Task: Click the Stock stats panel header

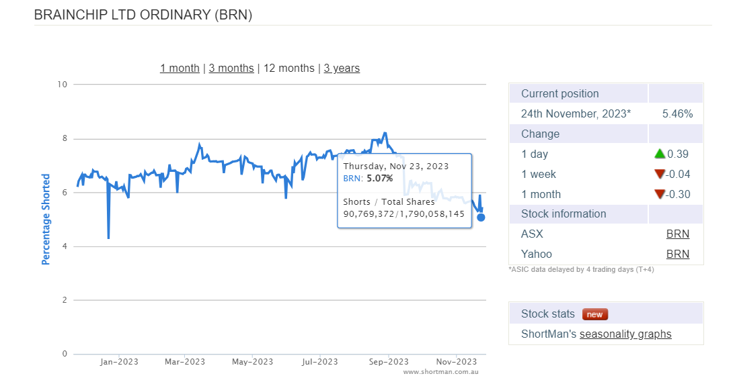Action: [x=548, y=314]
